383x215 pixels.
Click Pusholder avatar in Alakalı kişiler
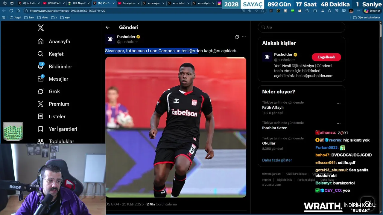[267, 57]
